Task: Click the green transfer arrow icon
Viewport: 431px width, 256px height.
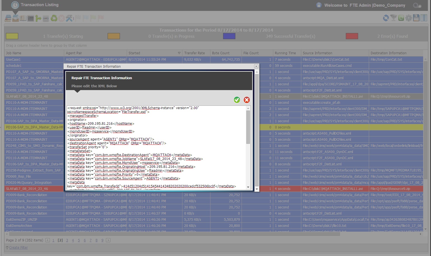Action: pos(38,18)
